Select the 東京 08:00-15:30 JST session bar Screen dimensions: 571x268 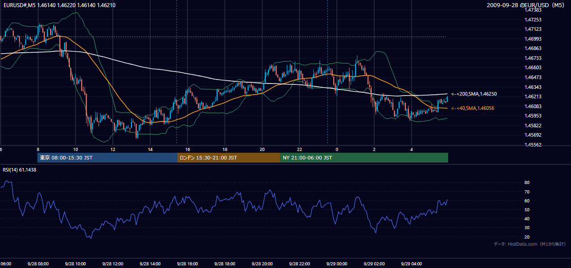(x=107, y=158)
